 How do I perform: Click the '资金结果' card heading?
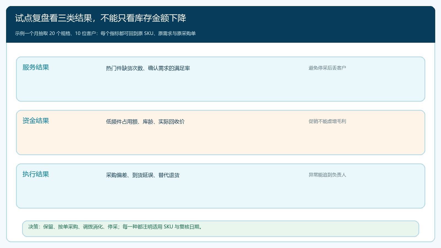36,121
